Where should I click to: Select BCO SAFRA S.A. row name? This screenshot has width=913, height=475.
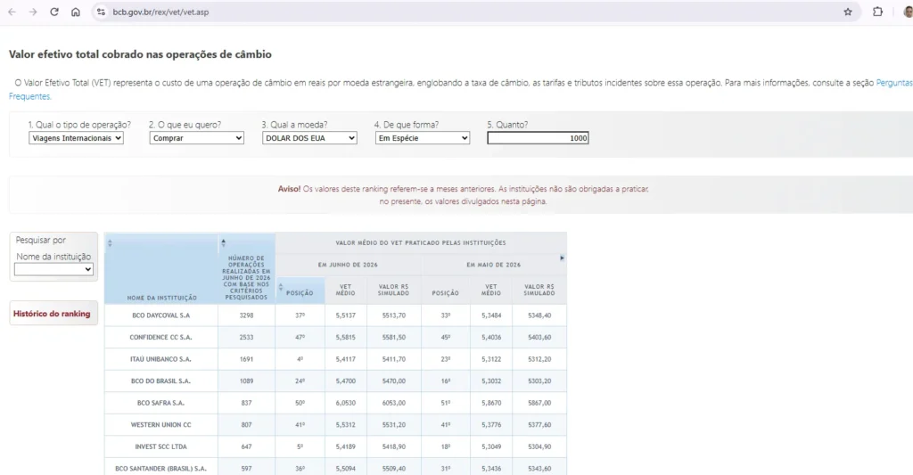[161, 403]
